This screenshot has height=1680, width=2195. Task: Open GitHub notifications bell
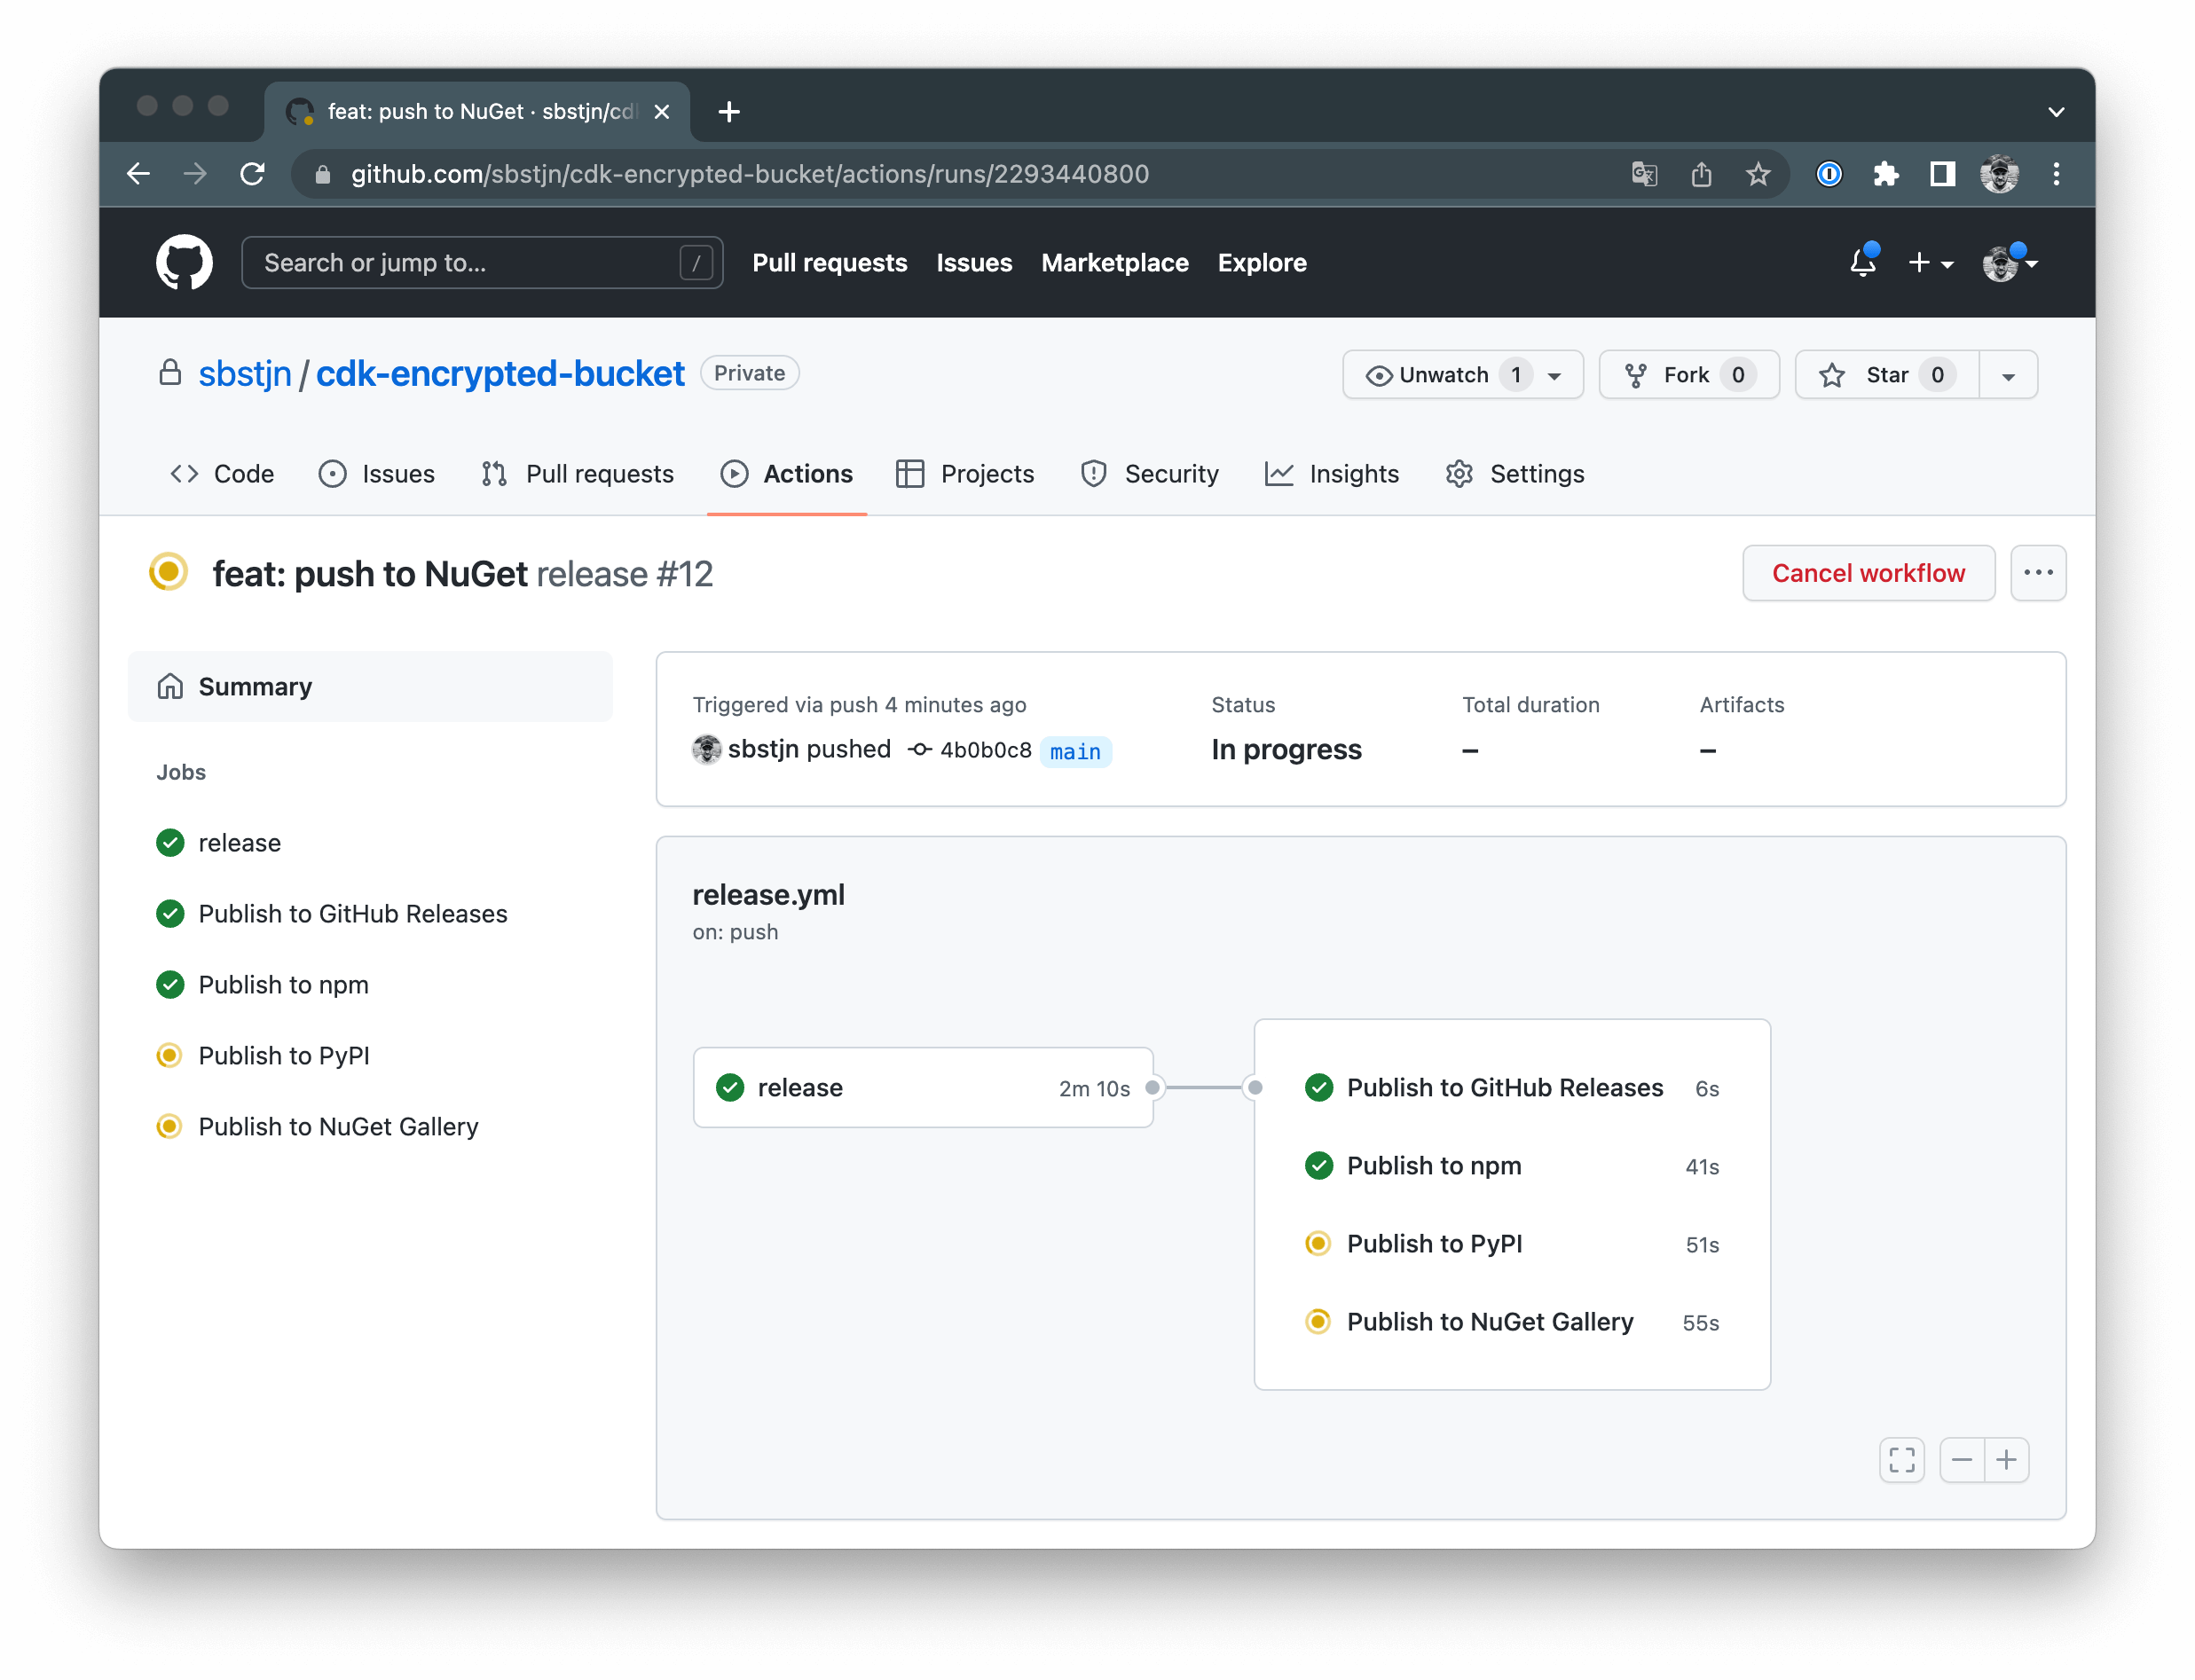point(1861,262)
